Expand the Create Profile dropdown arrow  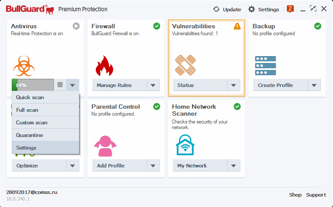(x=314, y=85)
